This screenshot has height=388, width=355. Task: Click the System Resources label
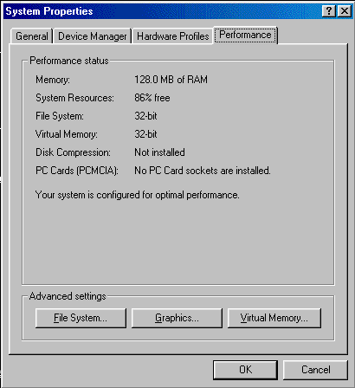pos(74,98)
